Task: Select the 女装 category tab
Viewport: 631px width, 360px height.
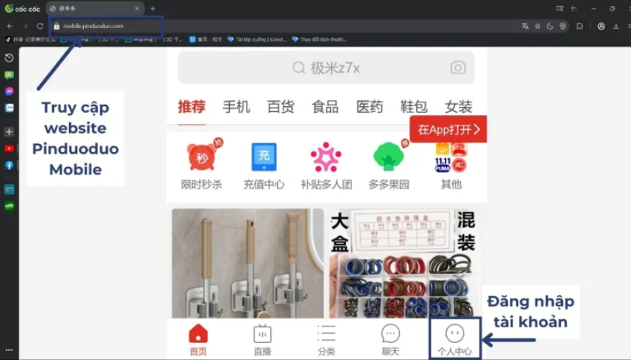Action: 458,107
